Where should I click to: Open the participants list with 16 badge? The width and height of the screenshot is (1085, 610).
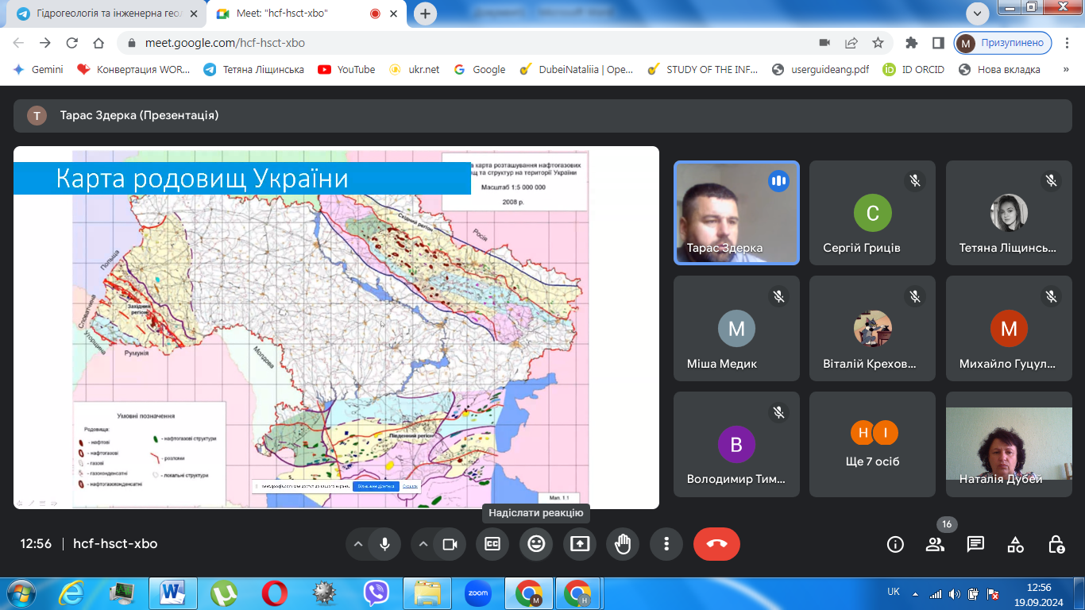(x=936, y=544)
